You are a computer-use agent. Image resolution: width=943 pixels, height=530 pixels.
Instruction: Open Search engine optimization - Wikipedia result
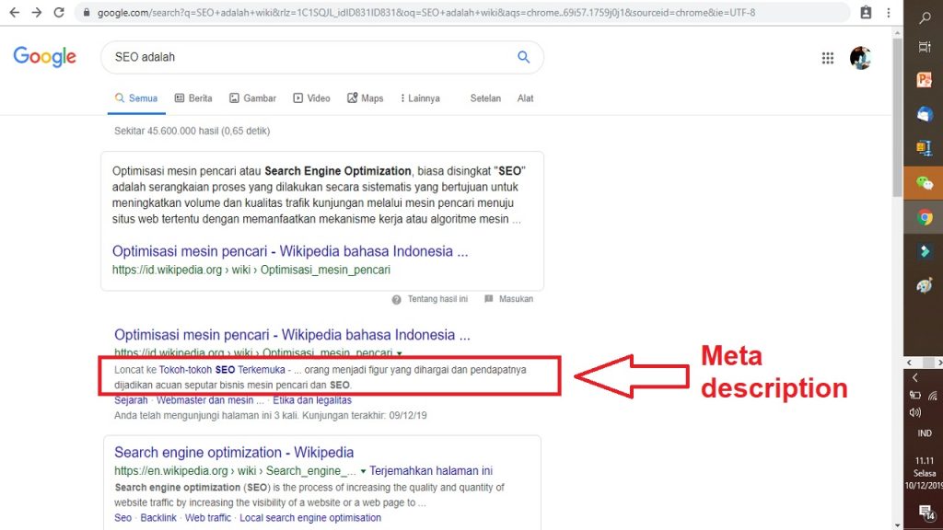(x=234, y=453)
